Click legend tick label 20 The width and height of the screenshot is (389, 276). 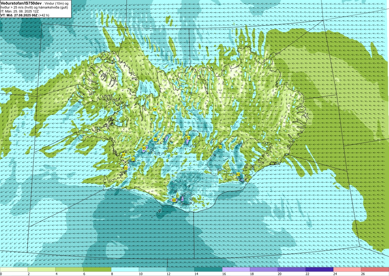pos(280,274)
